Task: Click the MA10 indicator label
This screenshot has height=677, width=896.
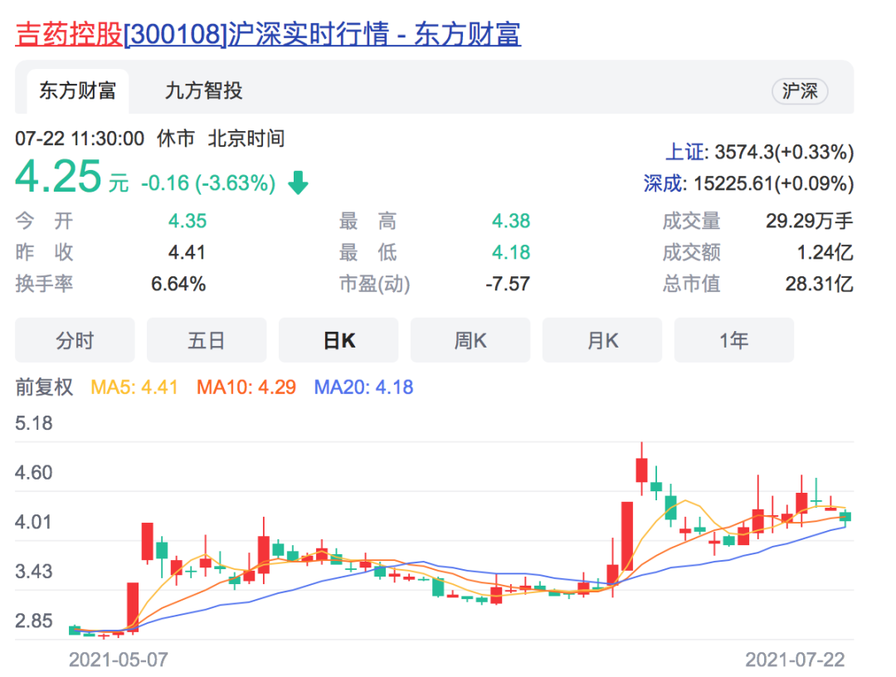Action: pyautogui.click(x=246, y=387)
